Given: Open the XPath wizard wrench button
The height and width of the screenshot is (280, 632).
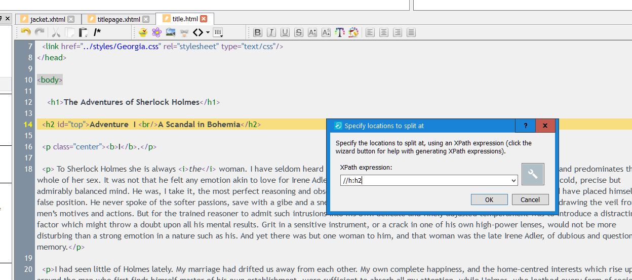Looking at the screenshot, I should [x=533, y=174].
